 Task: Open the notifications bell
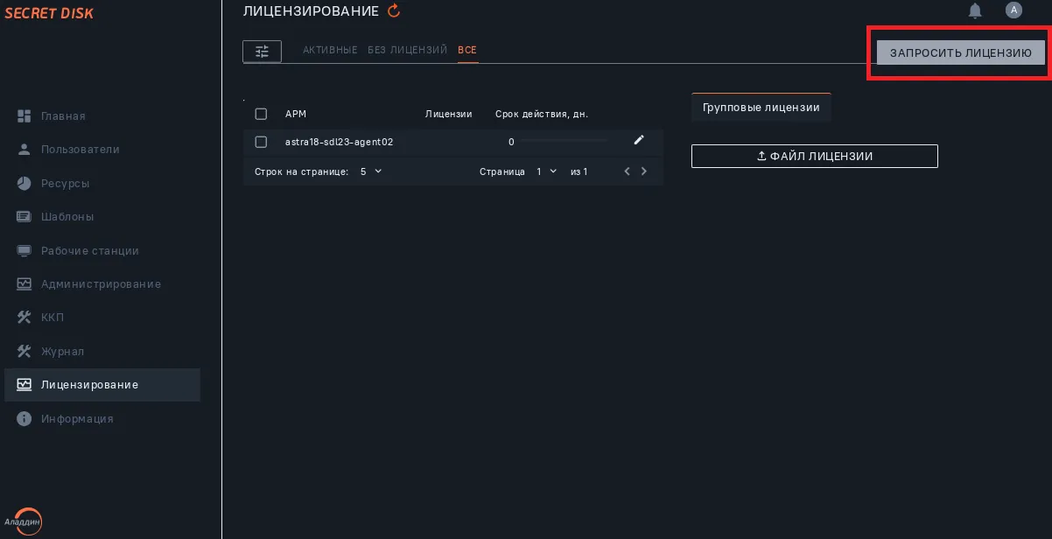[x=975, y=10]
